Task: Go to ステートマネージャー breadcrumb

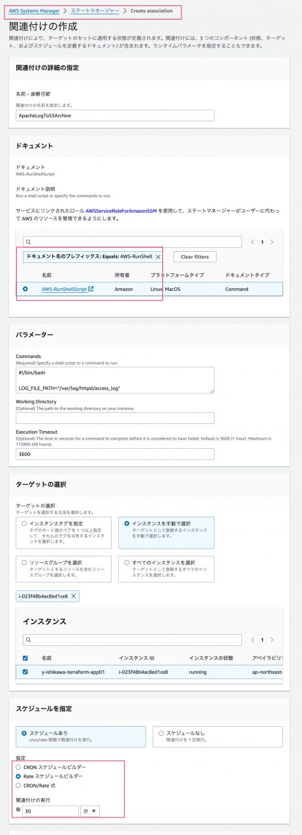Action: coord(95,11)
